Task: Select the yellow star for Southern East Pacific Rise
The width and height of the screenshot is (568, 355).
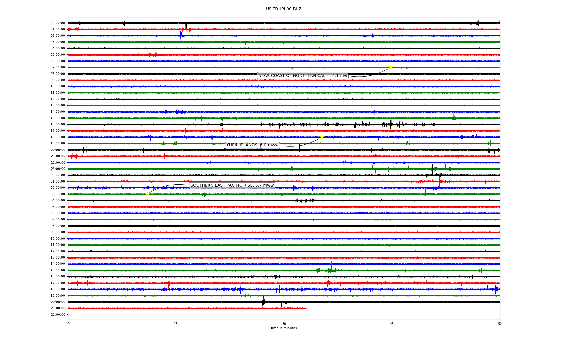Action: (147, 194)
